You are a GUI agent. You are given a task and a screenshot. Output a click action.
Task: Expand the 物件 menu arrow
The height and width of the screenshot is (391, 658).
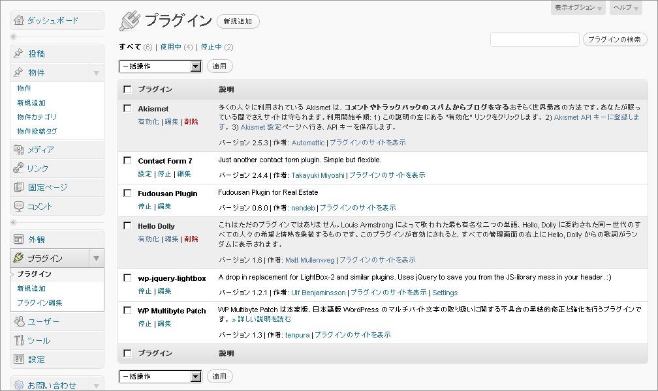pyautogui.click(x=96, y=73)
